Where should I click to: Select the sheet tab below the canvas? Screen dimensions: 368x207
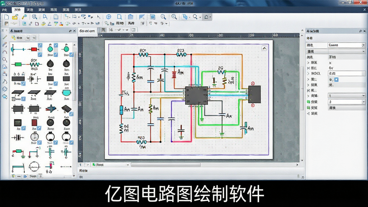click(x=98, y=165)
